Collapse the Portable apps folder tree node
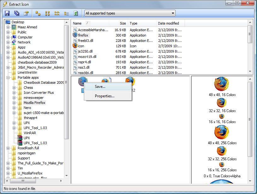This screenshot has width=257, height=194. (8, 77)
